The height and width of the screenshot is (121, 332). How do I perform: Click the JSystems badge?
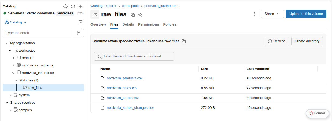(x=317, y=113)
